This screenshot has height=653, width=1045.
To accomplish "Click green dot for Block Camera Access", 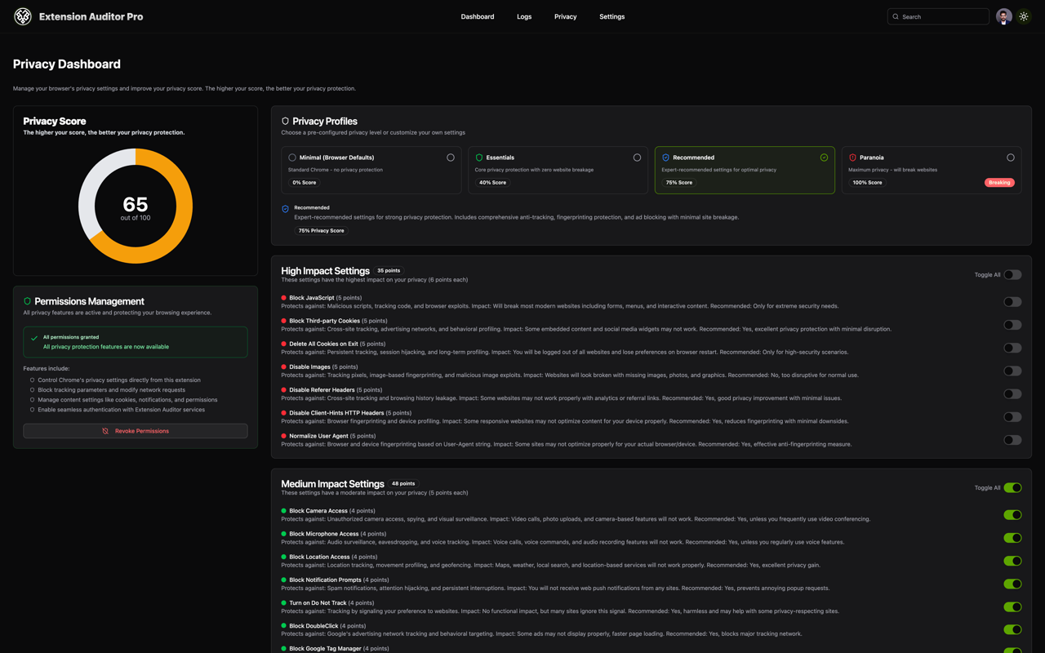I will [284, 511].
